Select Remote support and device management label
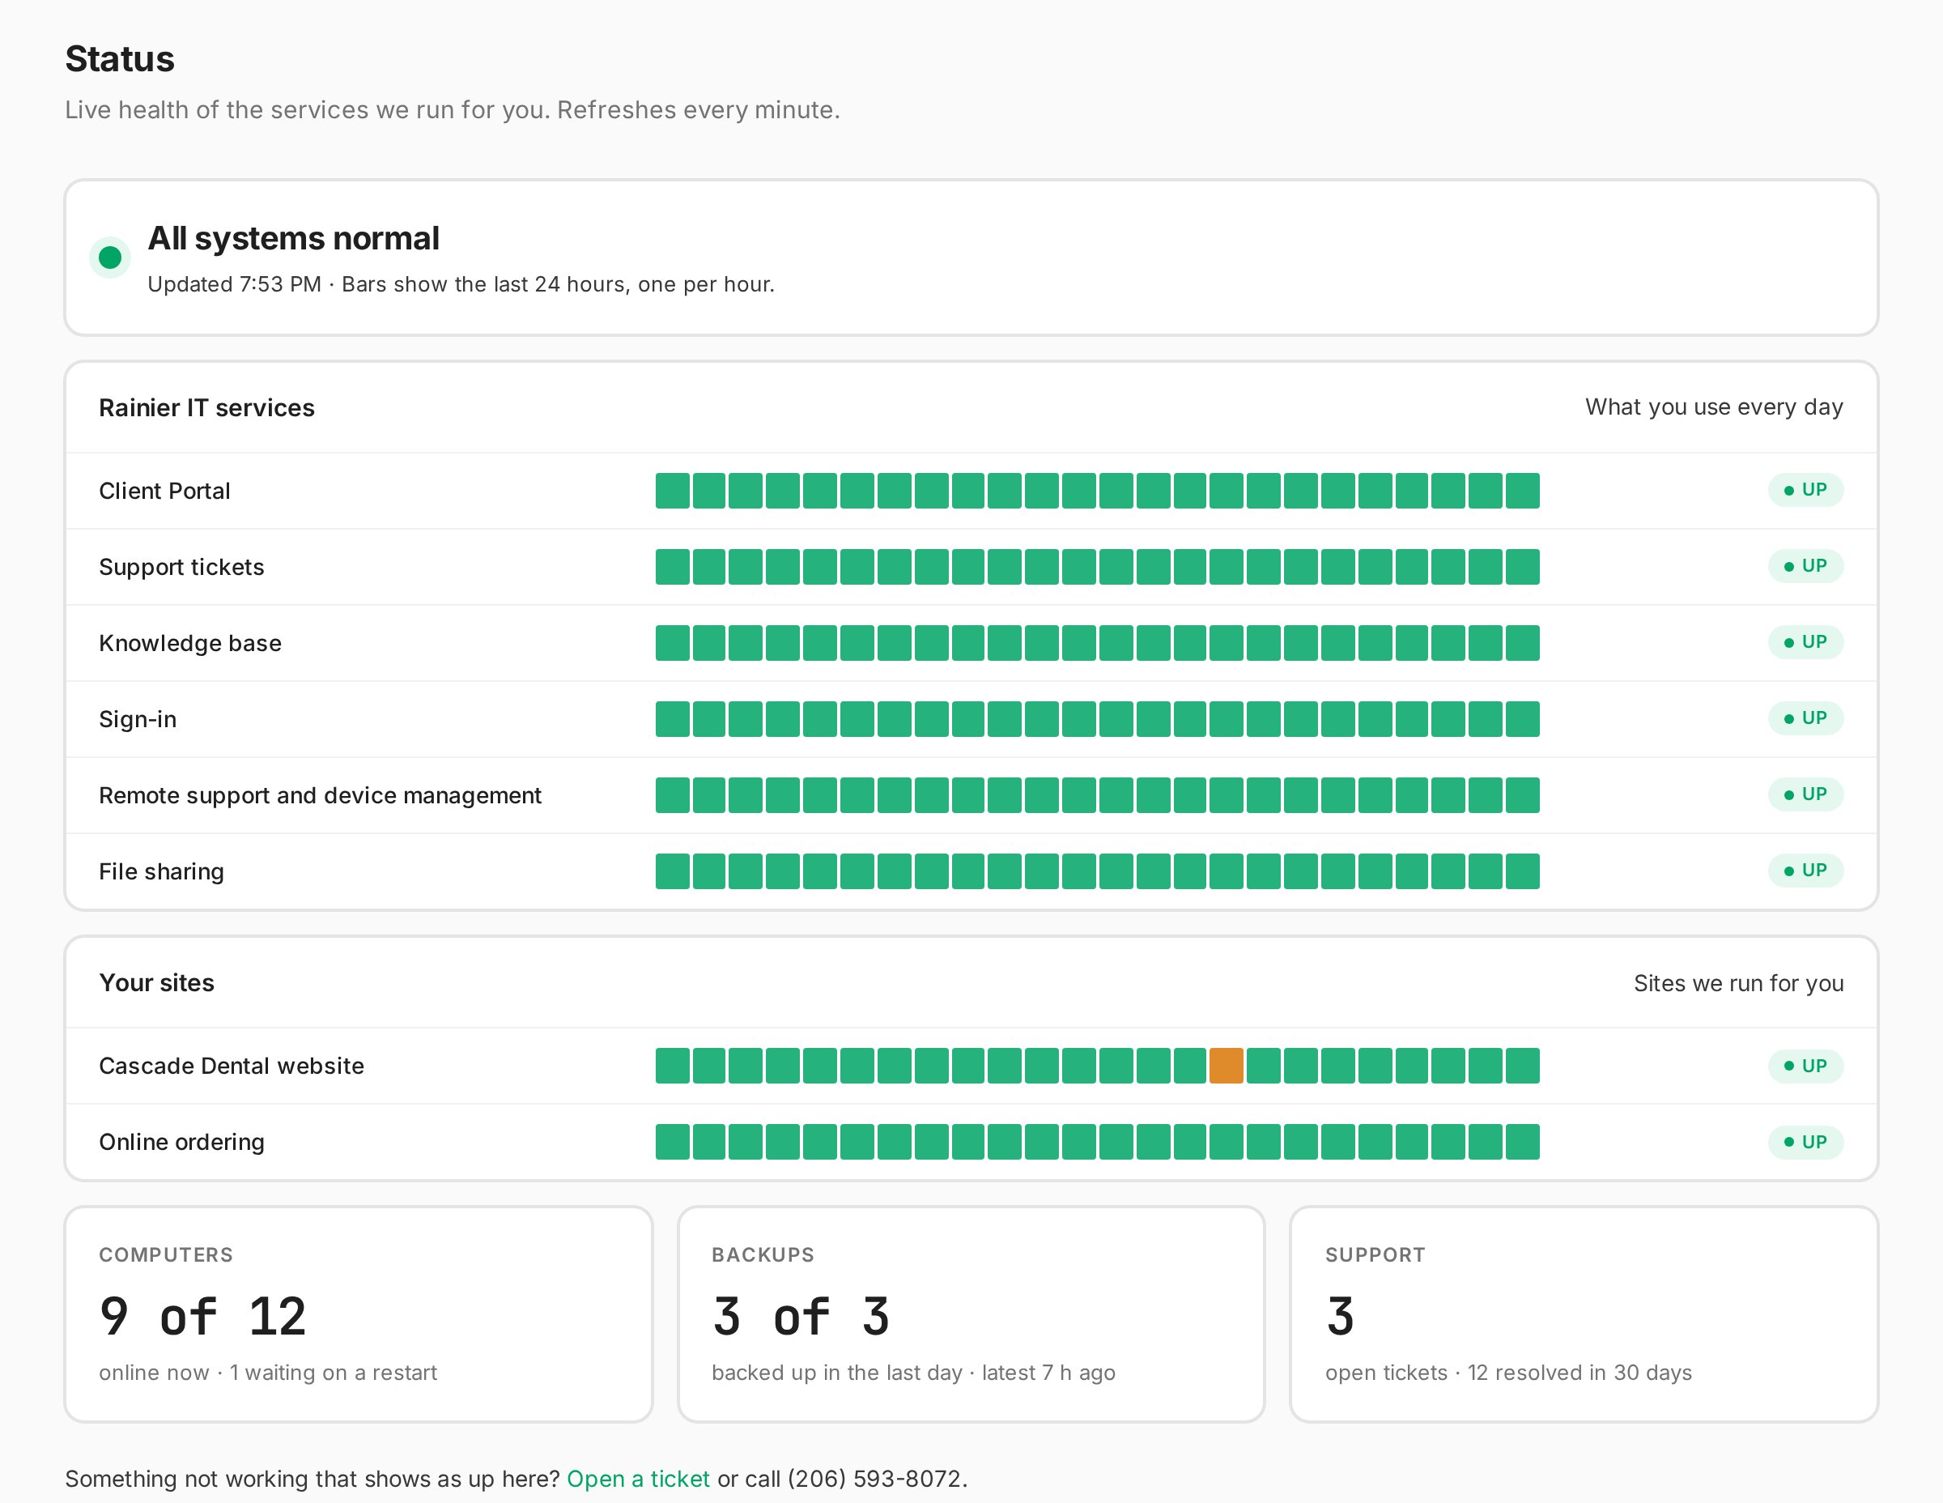1943x1503 pixels. click(321, 794)
